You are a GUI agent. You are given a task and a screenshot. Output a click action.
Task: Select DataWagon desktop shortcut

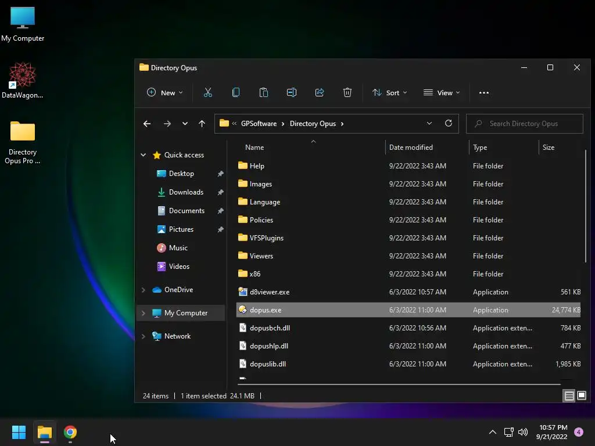pos(23,80)
